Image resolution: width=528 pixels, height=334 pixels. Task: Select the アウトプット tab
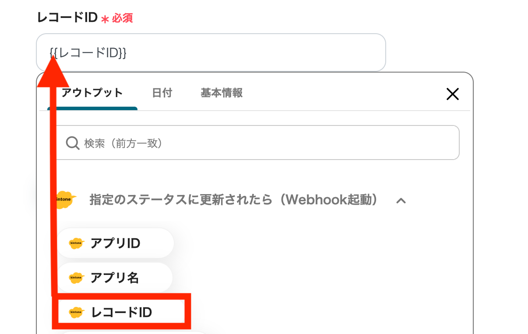92,93
